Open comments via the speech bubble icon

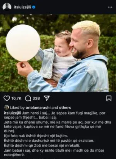pos(28,98)
